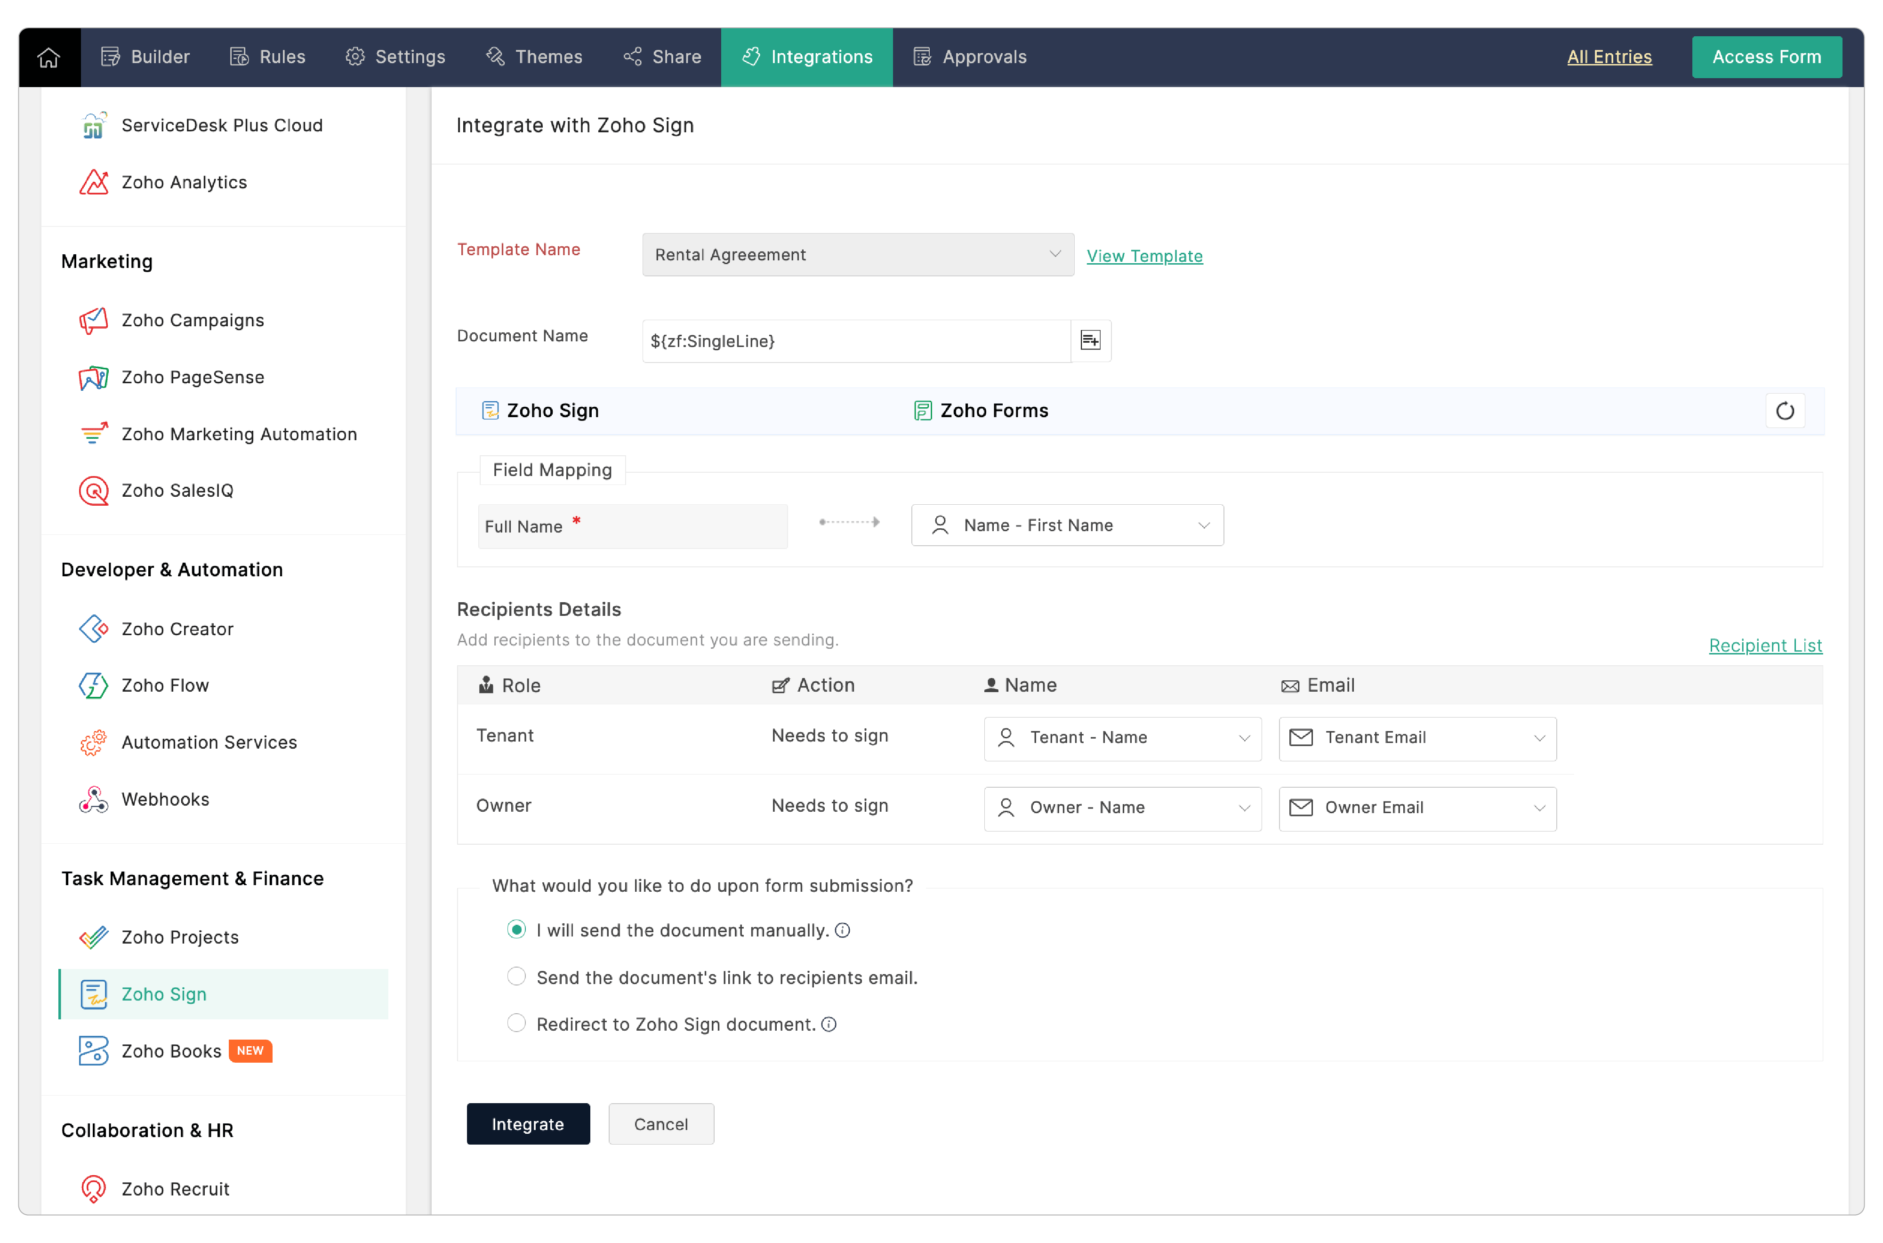
Task: Open the View Template link
Action: 1144,255
